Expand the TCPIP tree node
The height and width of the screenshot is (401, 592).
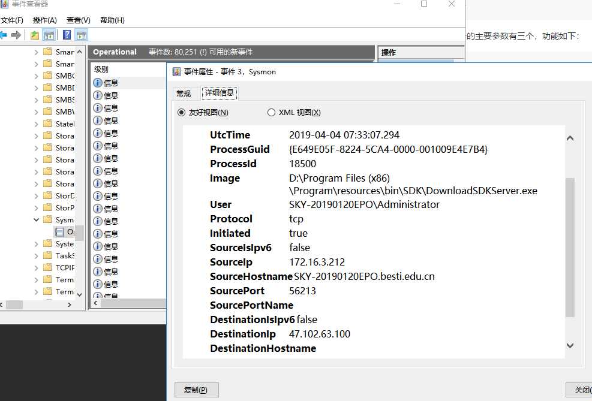pos(36,267)
